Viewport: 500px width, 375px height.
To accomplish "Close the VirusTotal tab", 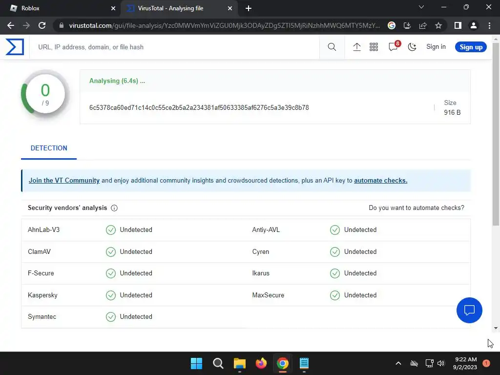I will (x=230, y=8).
